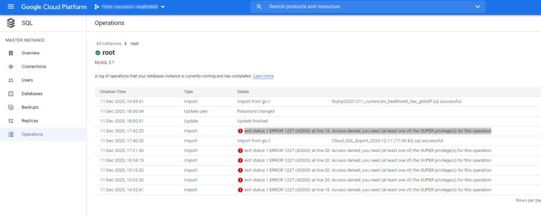Click the Backups icon in sidebar
This screenshot has height=217, width=541.
click(x=11, y=107)
